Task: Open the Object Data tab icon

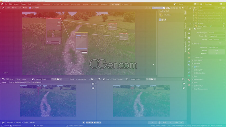Action: coord(189,76)
